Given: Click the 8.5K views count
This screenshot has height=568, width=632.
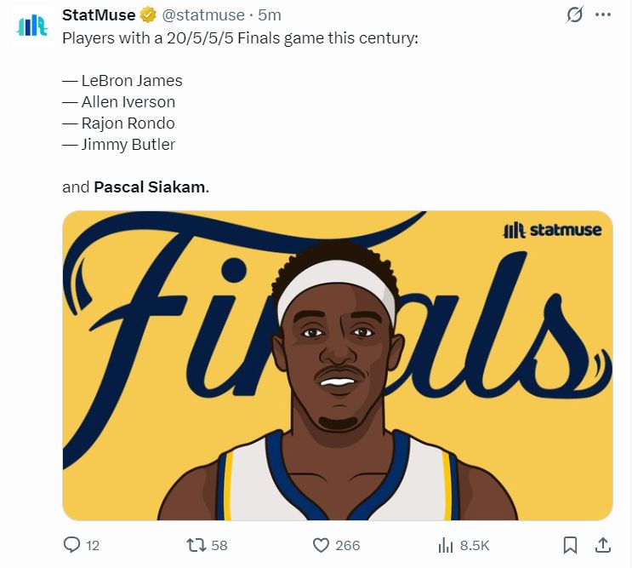Looking at the screenshot, I should [x=475, y=545].
